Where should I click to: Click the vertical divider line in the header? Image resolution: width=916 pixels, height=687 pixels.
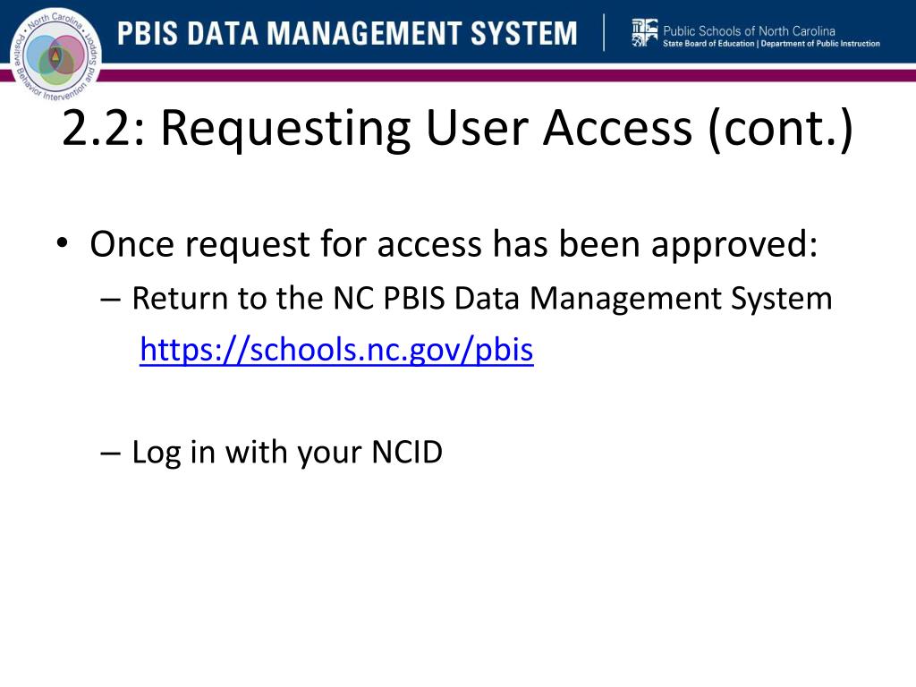604,33
